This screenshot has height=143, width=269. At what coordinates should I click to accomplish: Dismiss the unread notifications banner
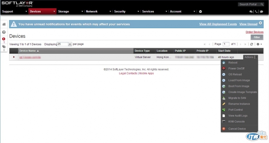(x=260, y=23)
